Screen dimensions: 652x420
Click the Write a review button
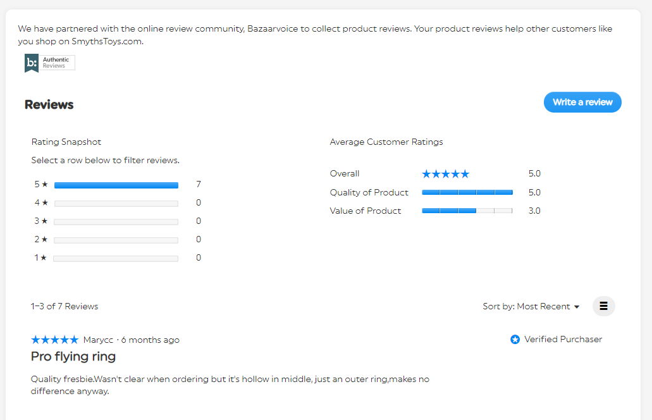(x=582, y=102)
